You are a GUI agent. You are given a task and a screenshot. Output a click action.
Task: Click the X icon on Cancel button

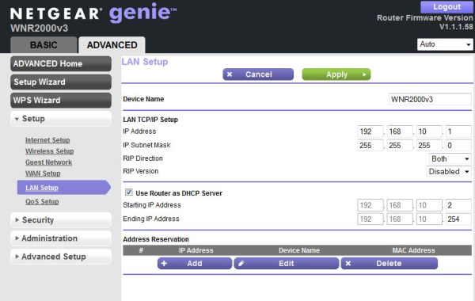click(230, 74)
